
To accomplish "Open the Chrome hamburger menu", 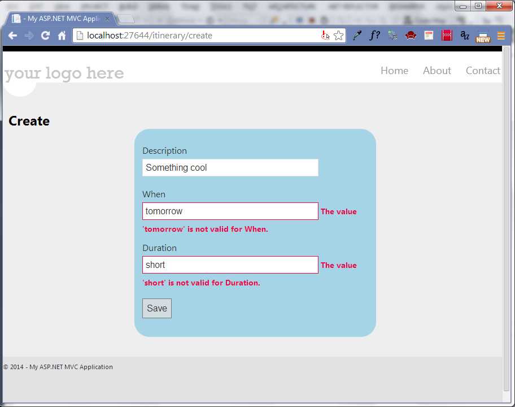I will pos(501,35).
